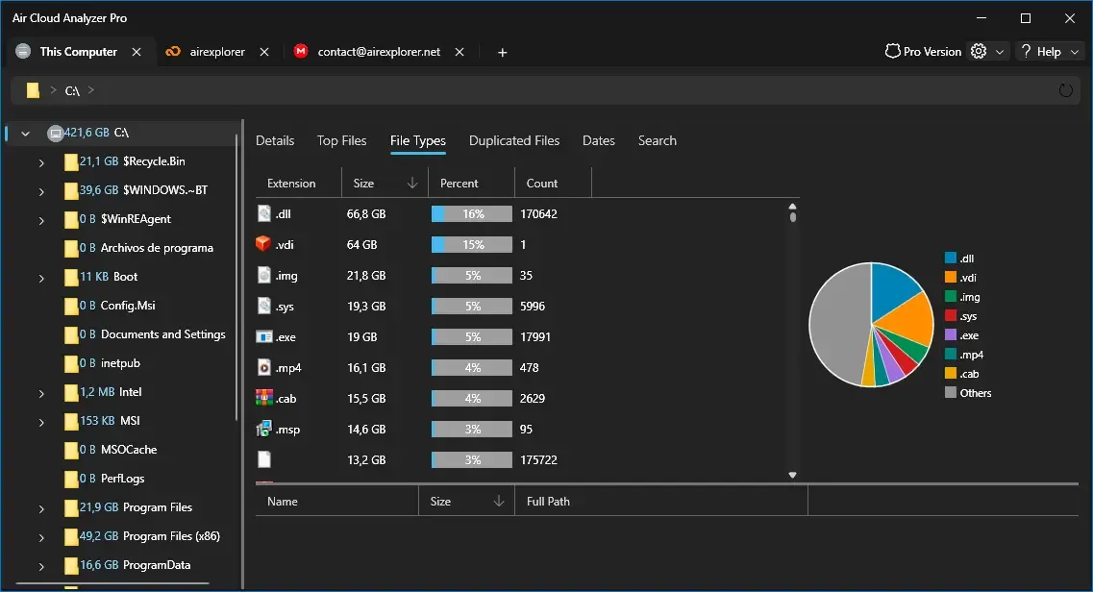Collapse the C:\ root tree node
This screenshot has height=592, width=1093.
26,133
